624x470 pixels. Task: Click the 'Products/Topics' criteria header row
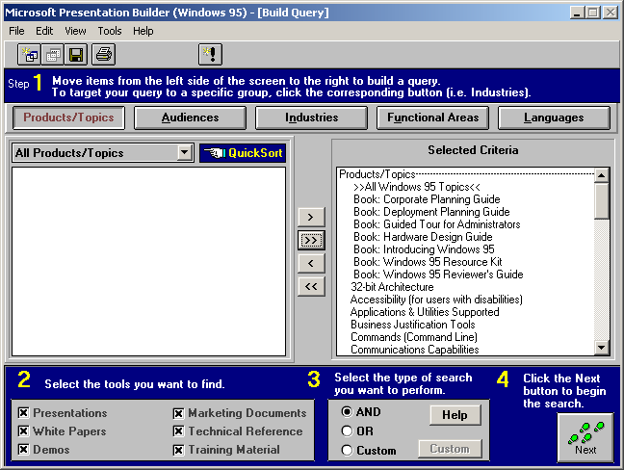[x=466, y=174]
